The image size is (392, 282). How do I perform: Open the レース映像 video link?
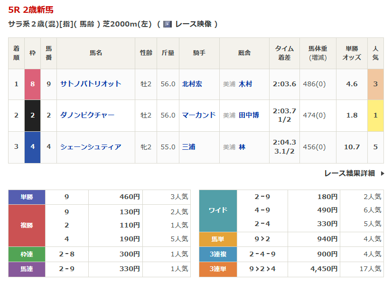[x=193, y=24]
